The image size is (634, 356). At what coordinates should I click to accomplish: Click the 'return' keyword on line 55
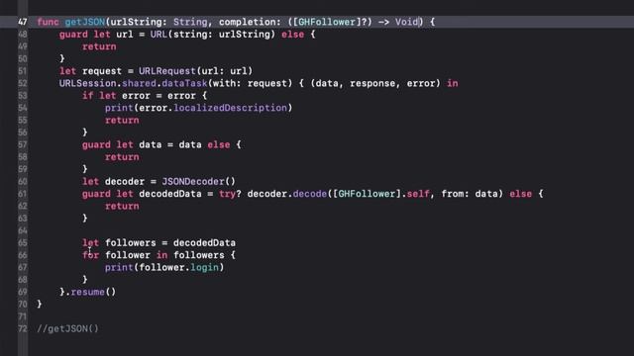[x=122, y=121]
